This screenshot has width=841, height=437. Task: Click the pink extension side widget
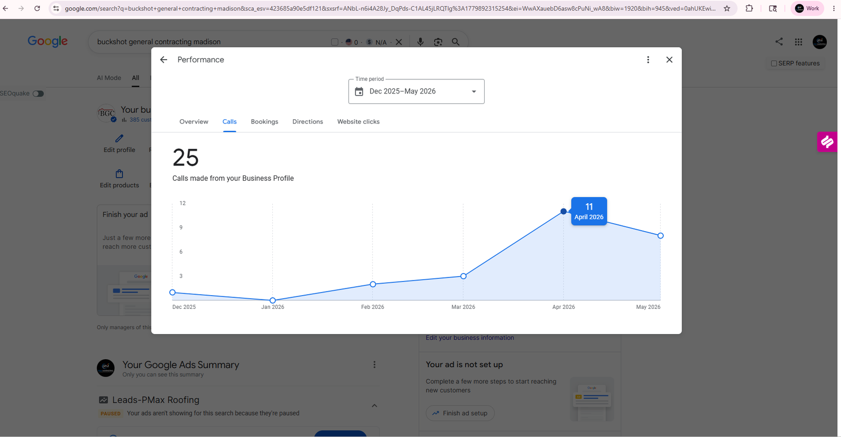pos(827,142)
